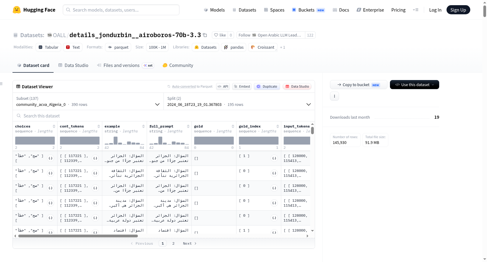Open the API button in Dataset Viewer

[x=223, y=86]
